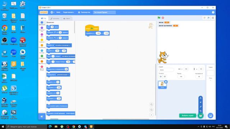Click the project title input field
230x129 pixels.
coord(105,12)
